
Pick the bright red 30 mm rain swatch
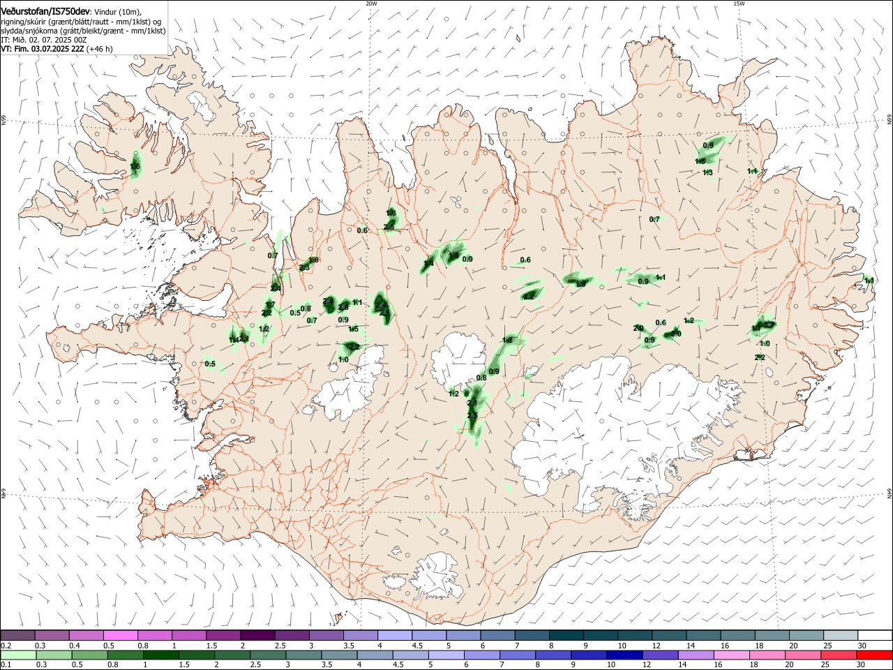point(875,655)
